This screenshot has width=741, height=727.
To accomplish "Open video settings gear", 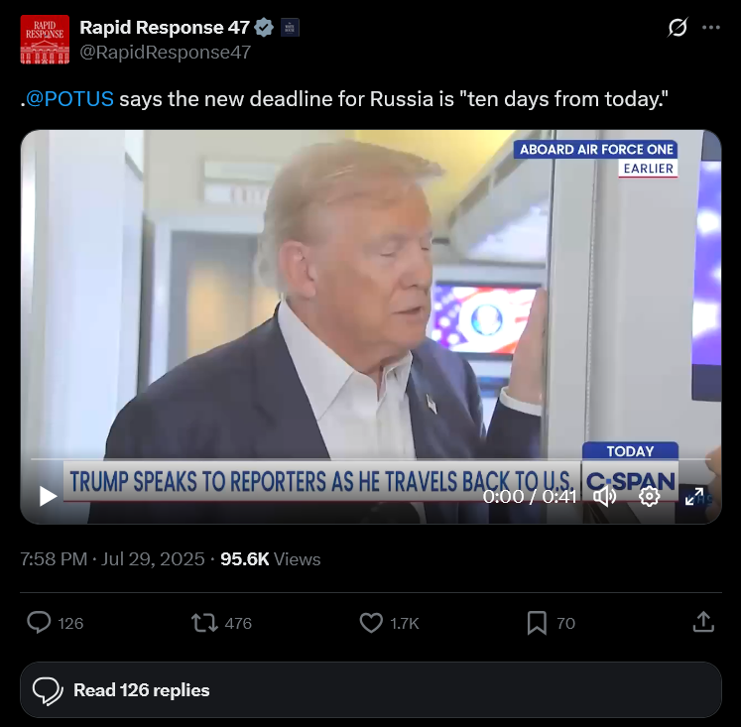I will point(650,497).
